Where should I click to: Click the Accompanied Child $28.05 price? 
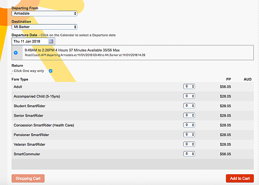(x=225, y=96)
